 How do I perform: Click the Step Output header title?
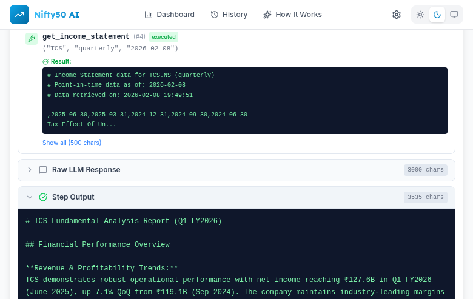pos(73,197)
